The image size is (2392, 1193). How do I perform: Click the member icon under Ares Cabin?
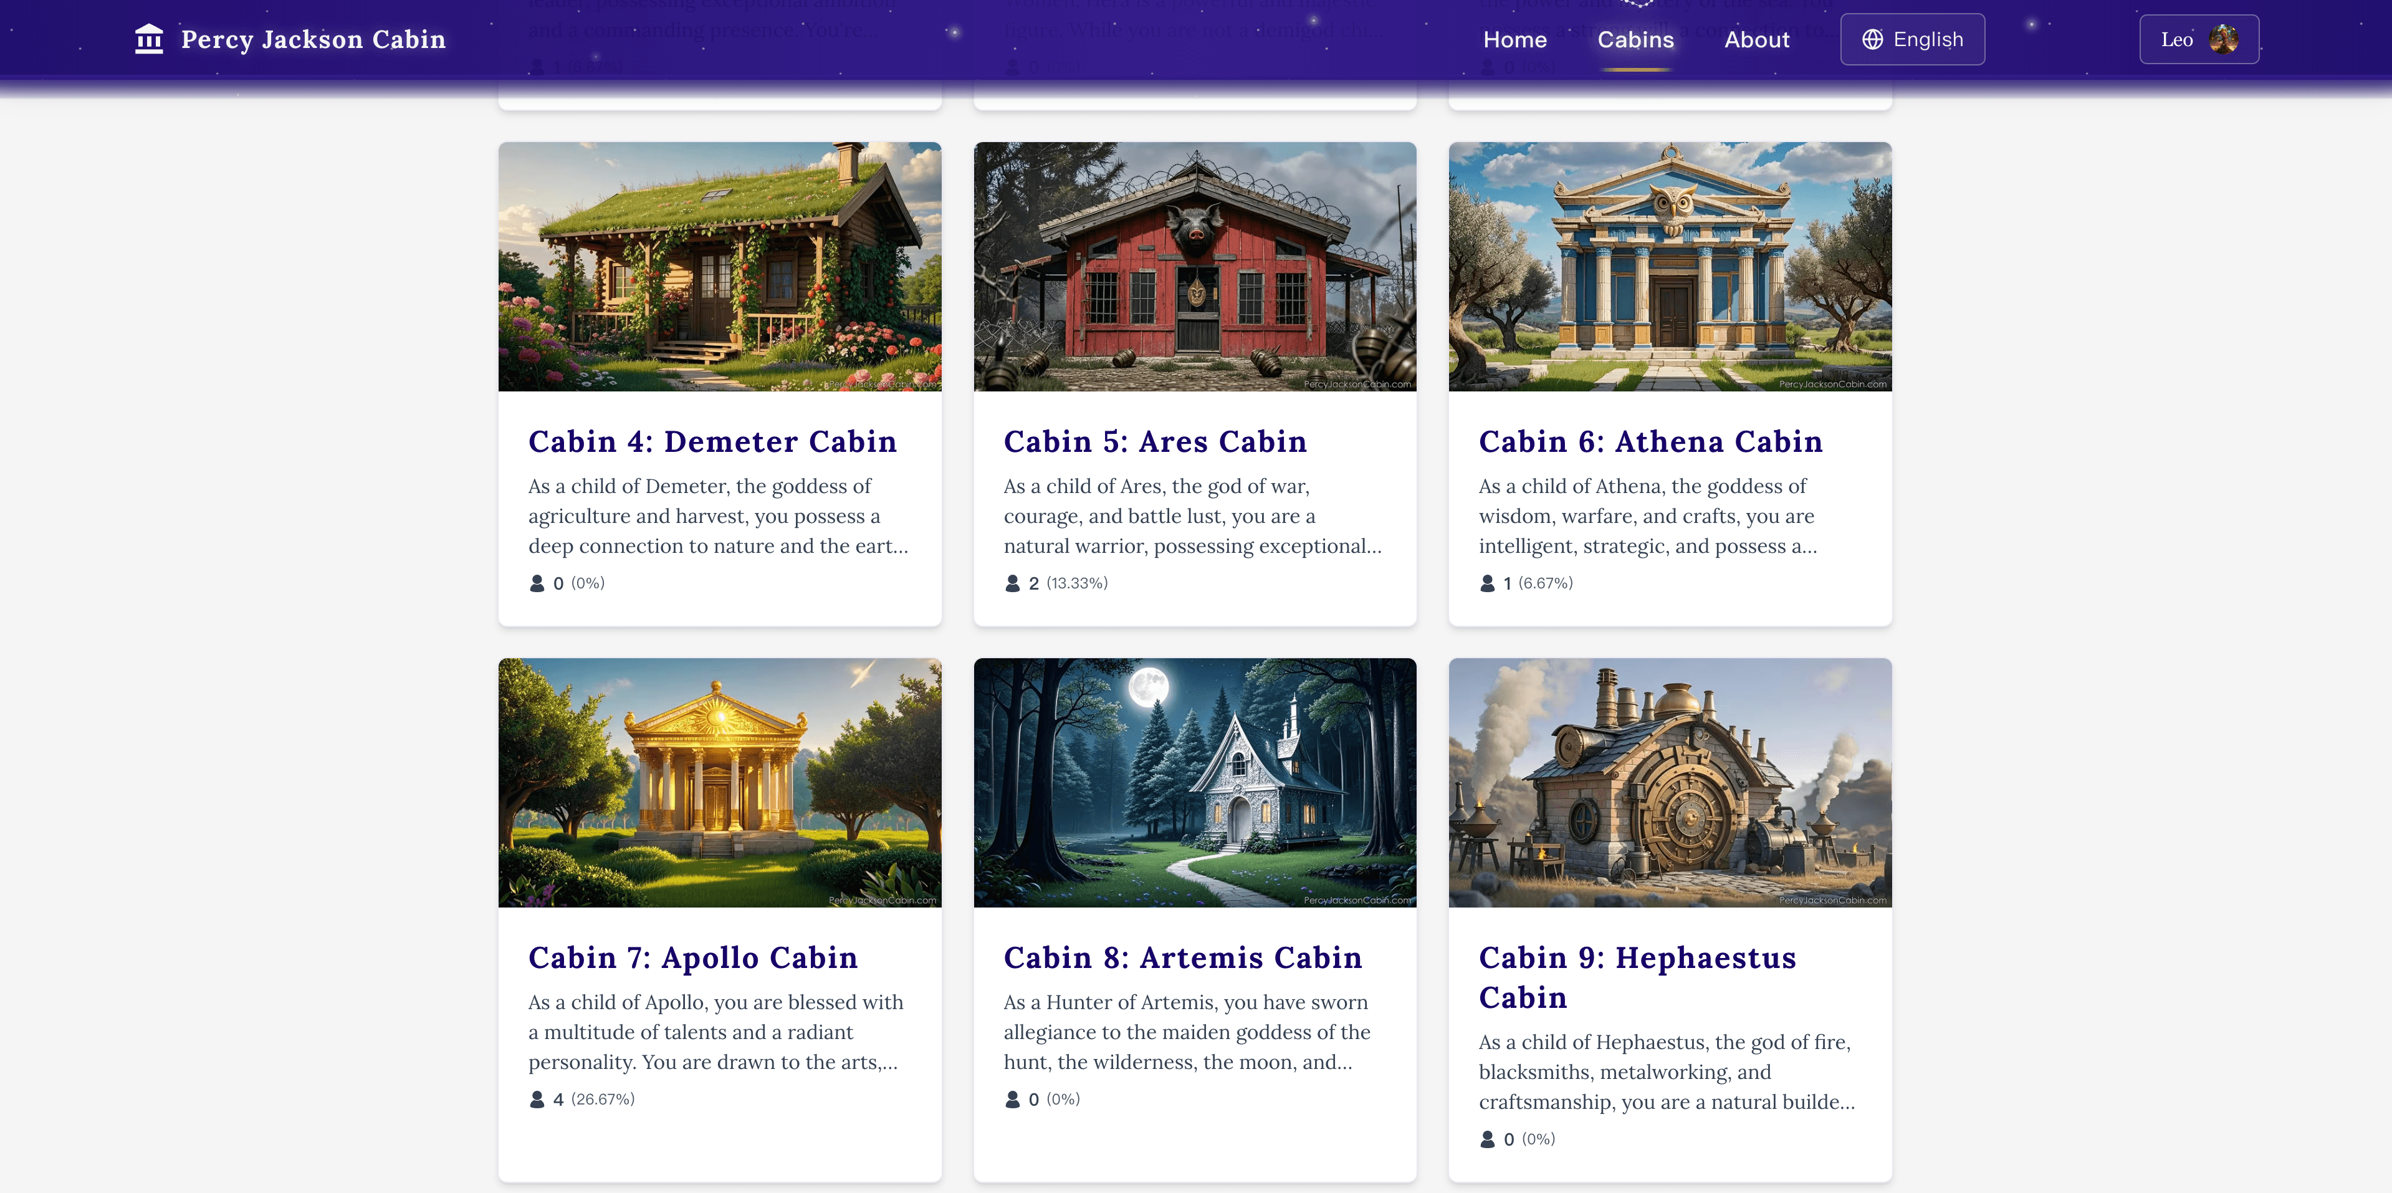[x=1012, y=583]
